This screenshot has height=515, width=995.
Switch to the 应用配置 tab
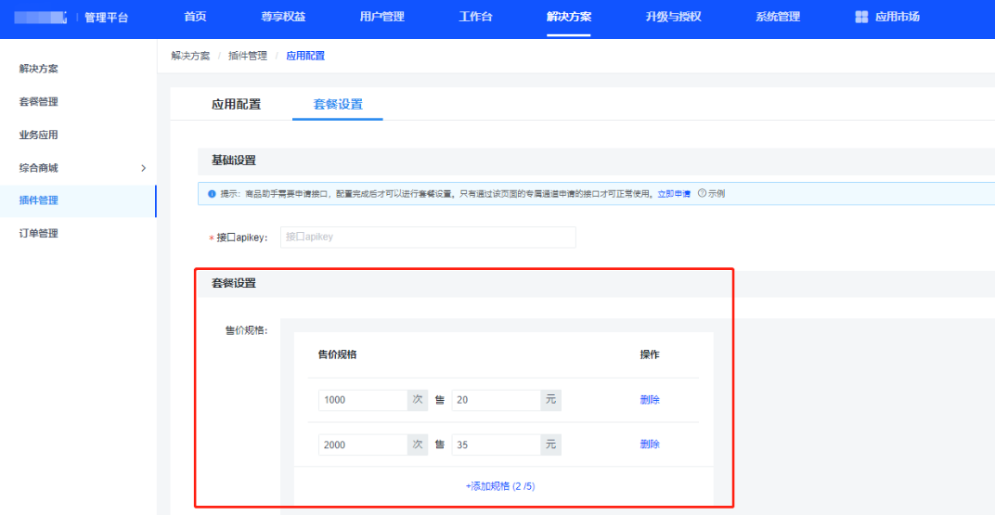pos(236,104)
